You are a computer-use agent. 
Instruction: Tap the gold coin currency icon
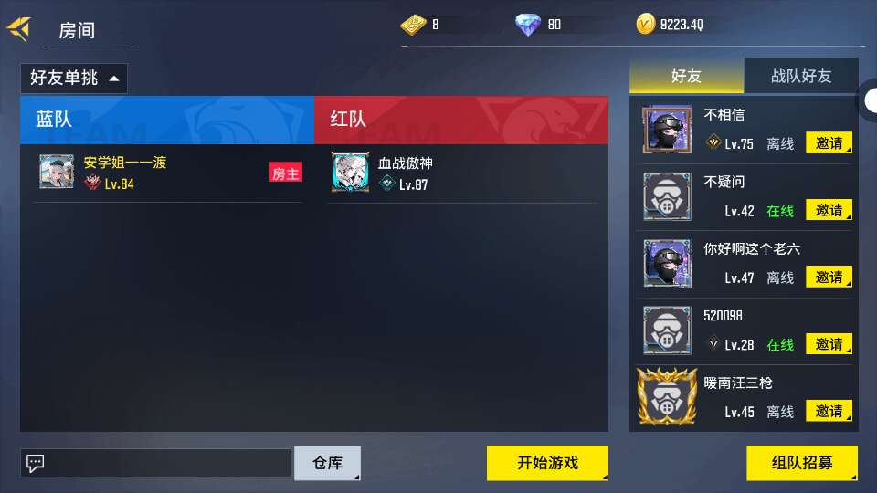(645, 24)
